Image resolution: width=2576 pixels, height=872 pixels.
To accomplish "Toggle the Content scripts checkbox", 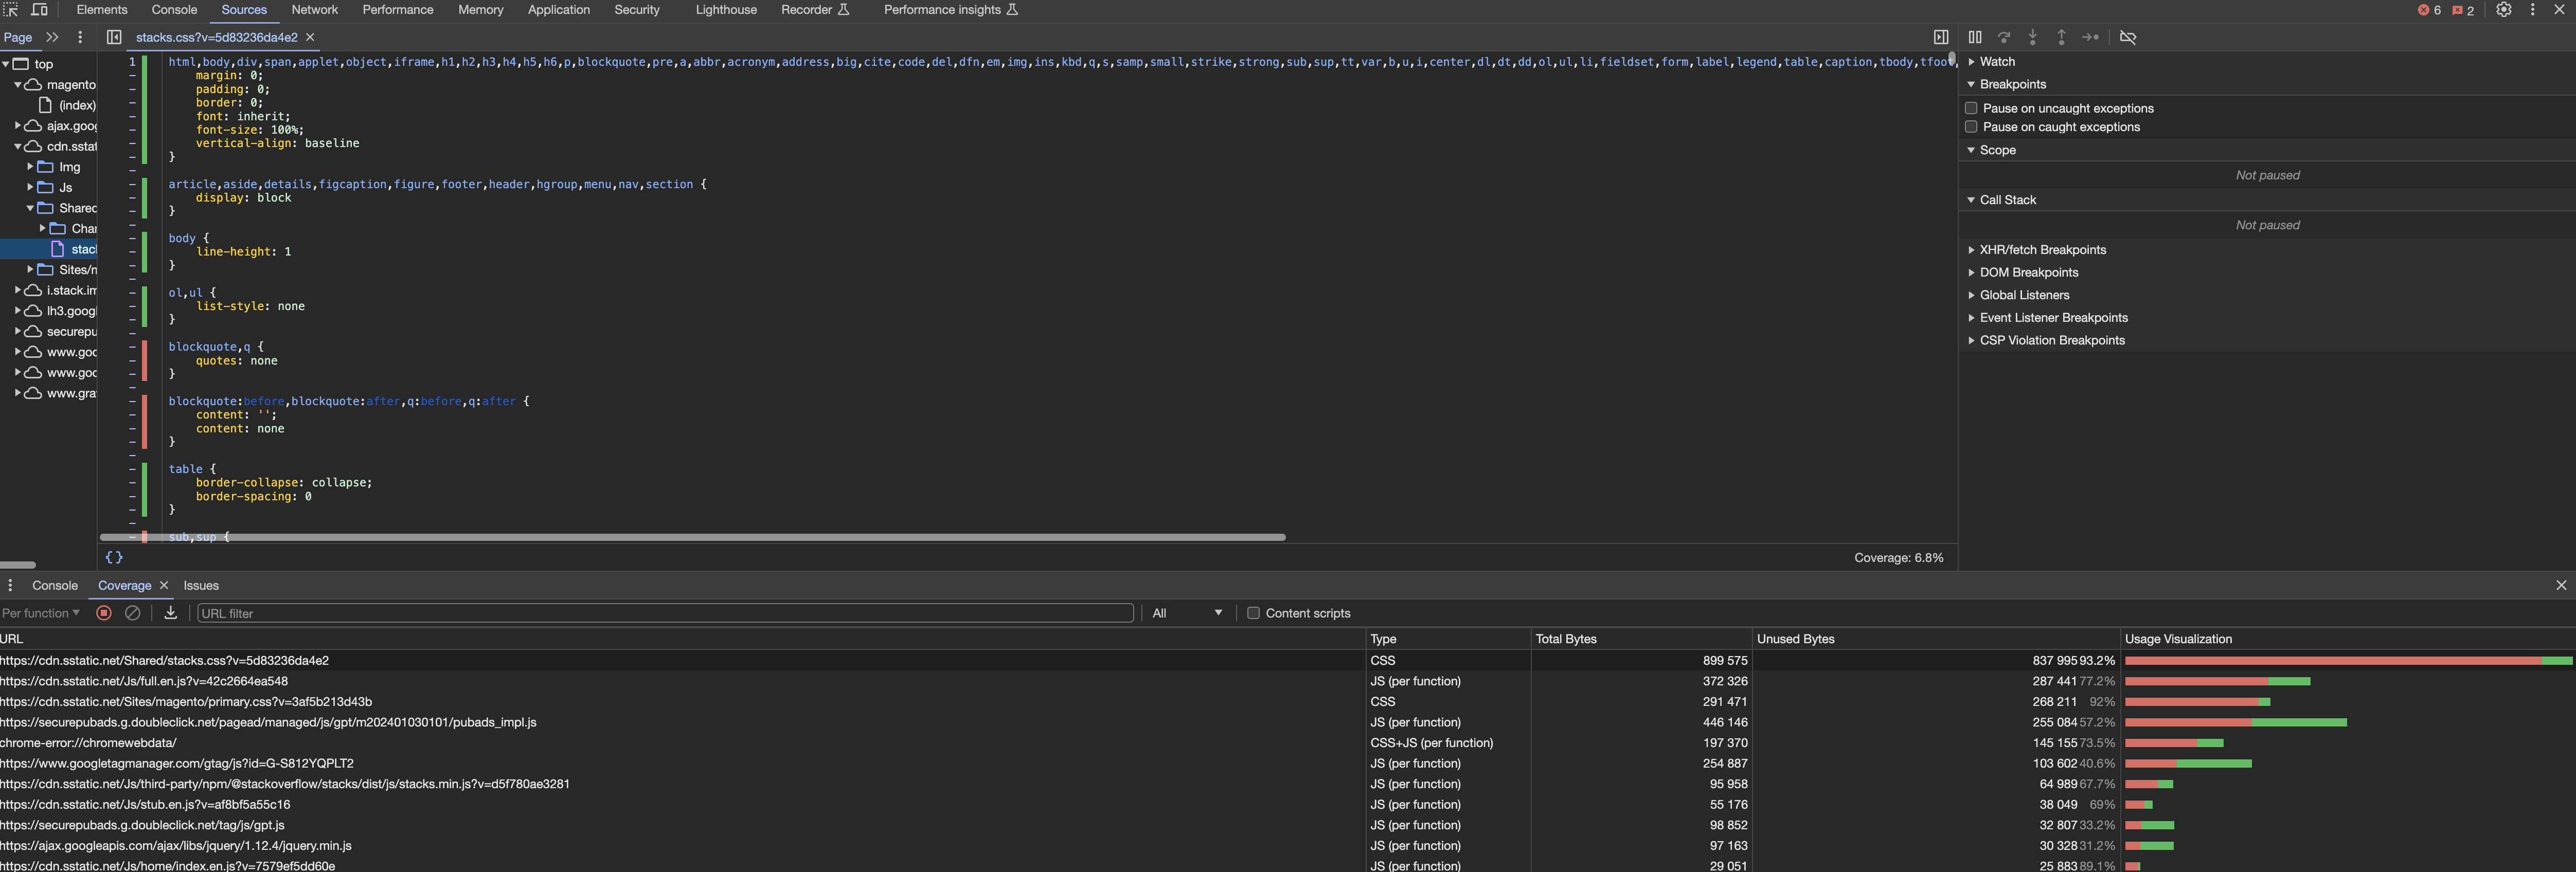I will [1253, 613].
